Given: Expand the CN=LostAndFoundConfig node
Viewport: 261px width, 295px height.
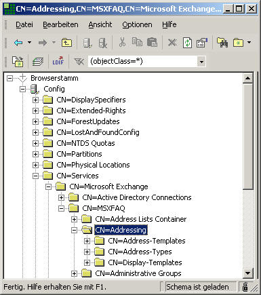Looking at the screenshot, I should pos(35,132).
